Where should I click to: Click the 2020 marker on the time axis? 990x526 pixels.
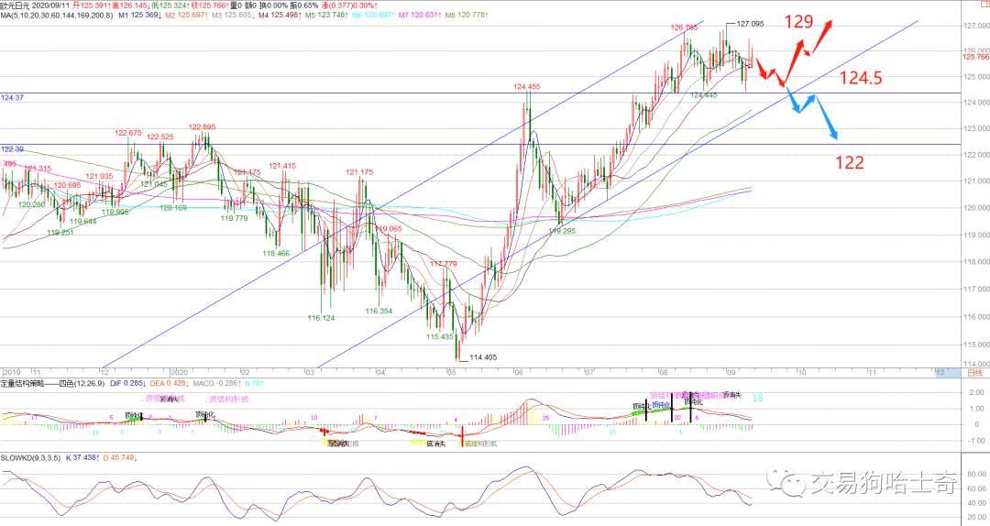pos(180,373)
